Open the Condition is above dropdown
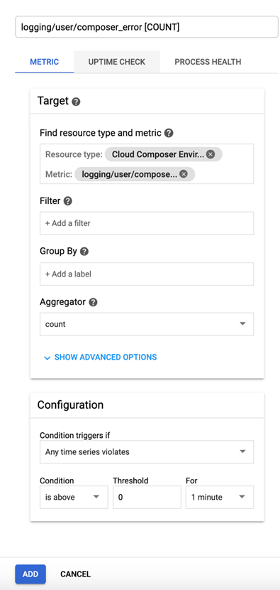 pyautogui.click(x=74, y=497)
